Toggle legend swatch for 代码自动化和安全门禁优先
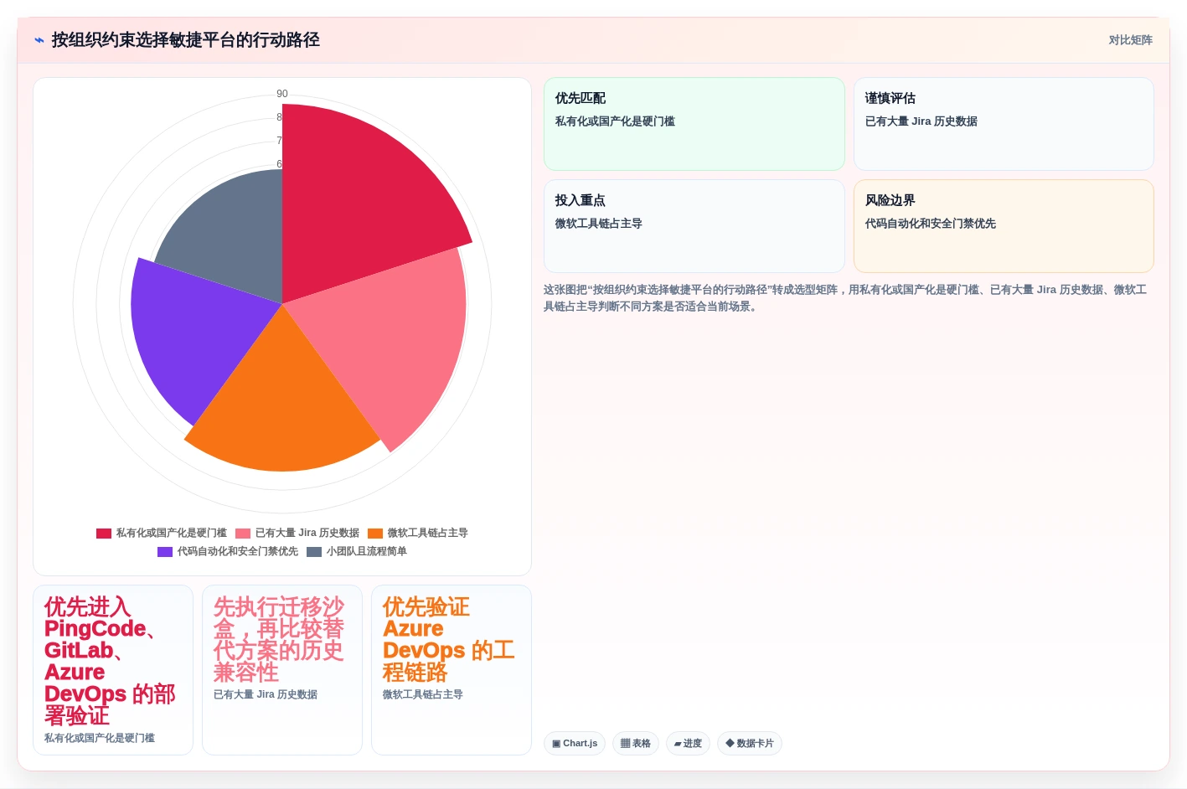The image size is (1187, 789). 165,551
